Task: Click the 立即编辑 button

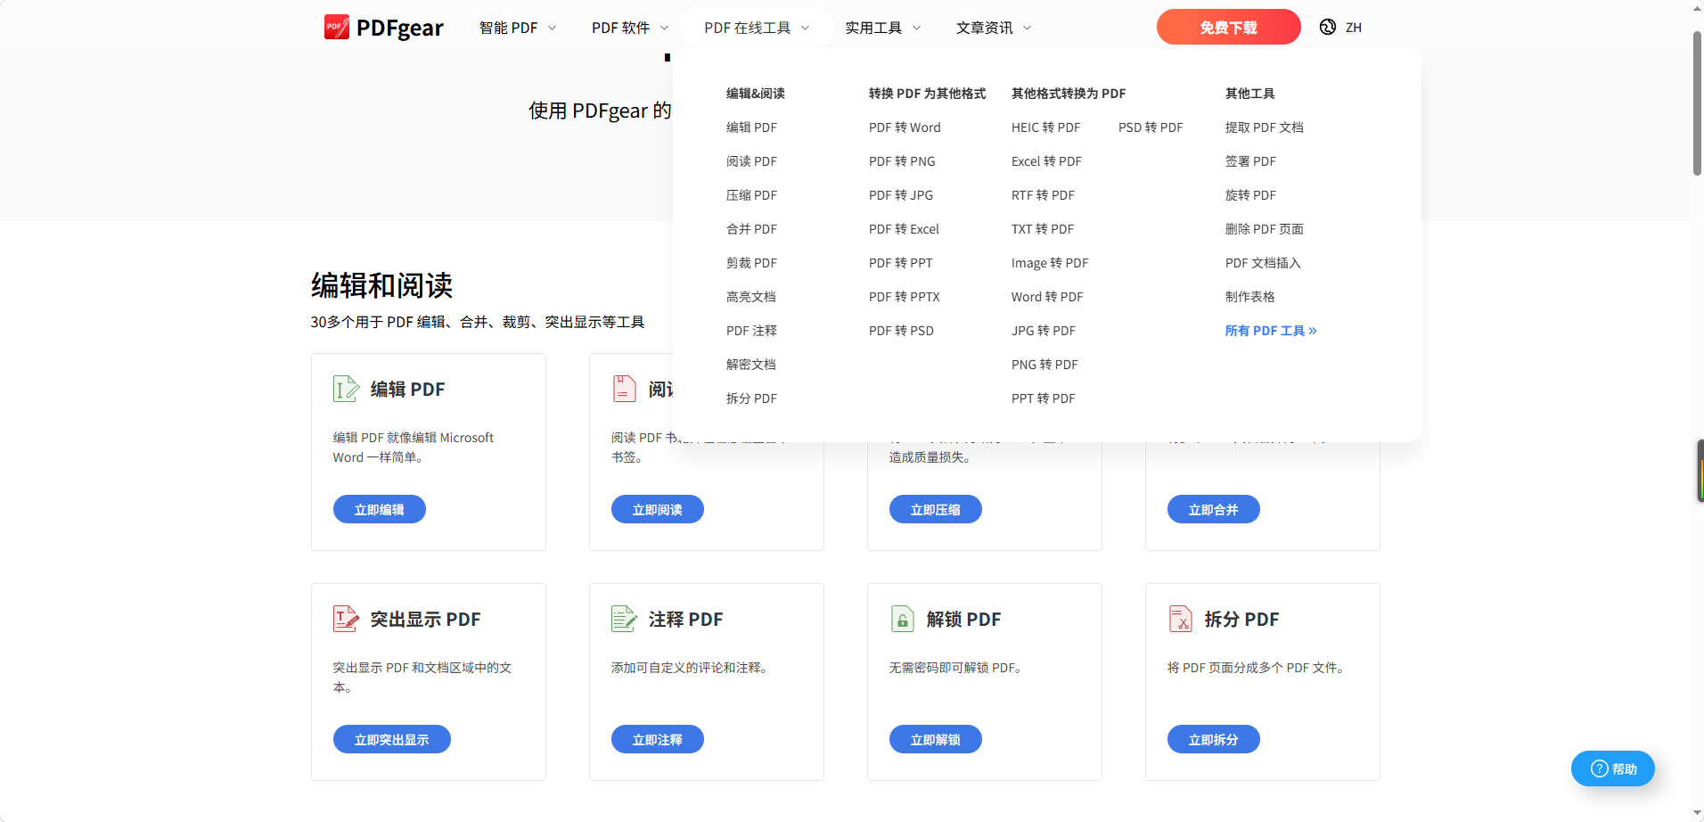Action: pos(379,509)
